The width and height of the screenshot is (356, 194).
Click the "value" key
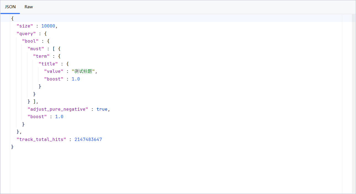point(54,71)
